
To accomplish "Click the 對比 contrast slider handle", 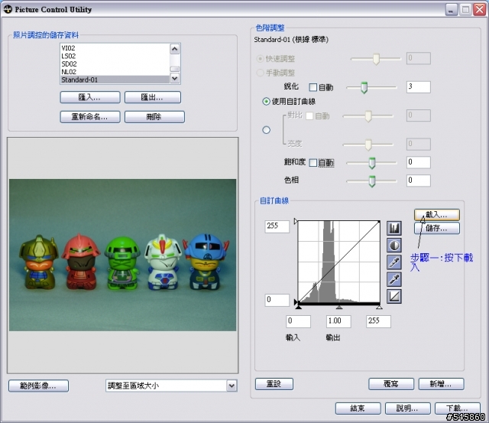I will [368, 116].
